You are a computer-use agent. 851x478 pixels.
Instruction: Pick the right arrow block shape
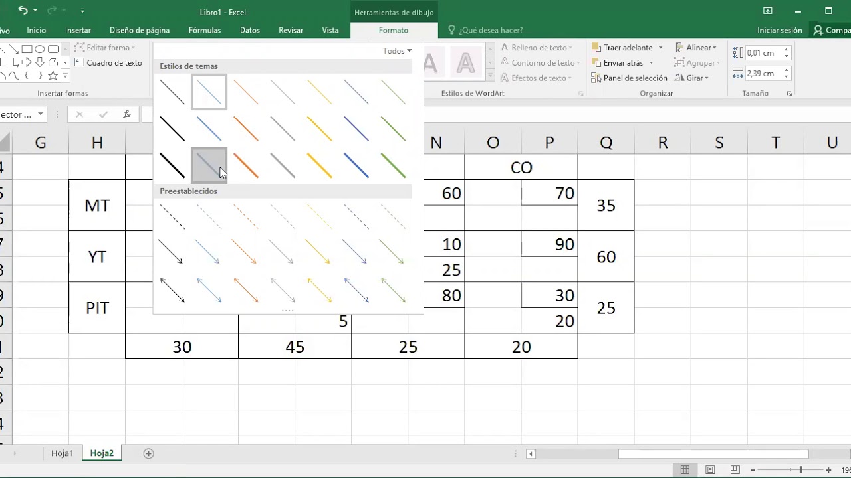coord(27,62)
